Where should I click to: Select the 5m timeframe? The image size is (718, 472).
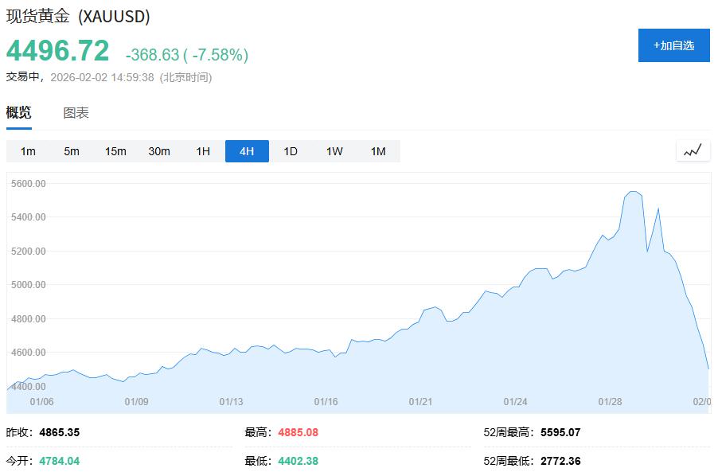pyautogui.click(x=72, y=151)
